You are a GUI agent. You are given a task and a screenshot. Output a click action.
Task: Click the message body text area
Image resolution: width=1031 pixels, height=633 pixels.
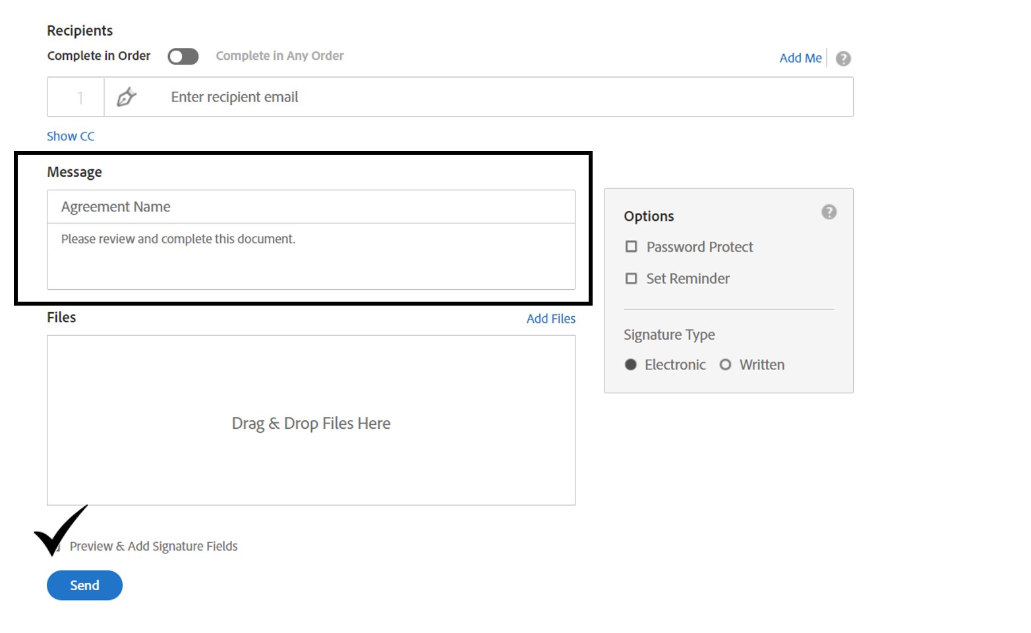[x=310, y=257]
